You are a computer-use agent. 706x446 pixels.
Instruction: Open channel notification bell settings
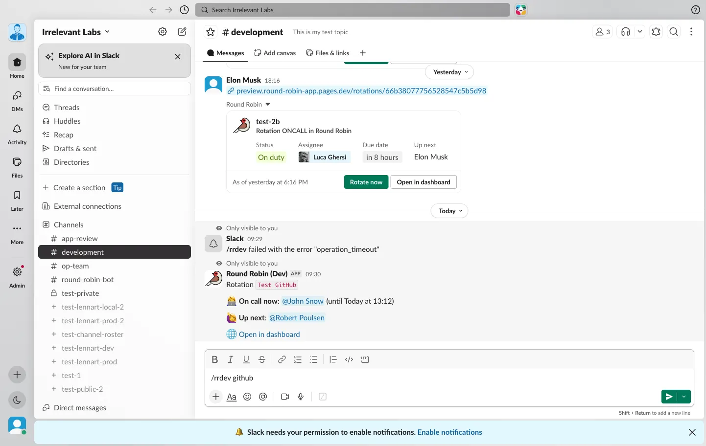pyautogui.click(x=656, y=32)
